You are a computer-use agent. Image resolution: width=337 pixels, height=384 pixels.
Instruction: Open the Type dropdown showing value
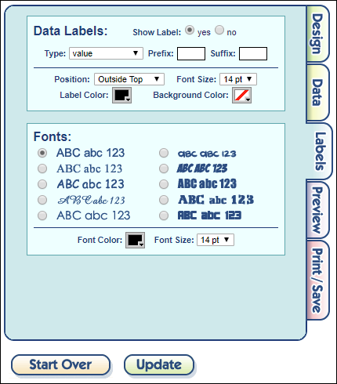click(106, 53)
